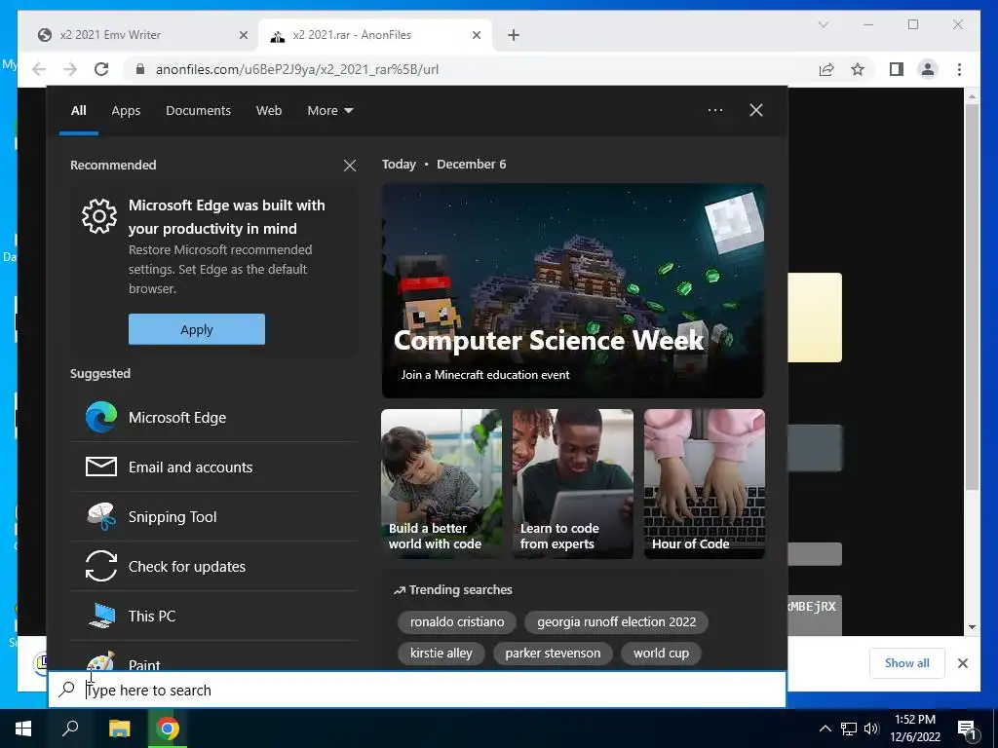Open Email and accounts settings
Viewport: 998px width, 748px height.
tap(214, 467)
